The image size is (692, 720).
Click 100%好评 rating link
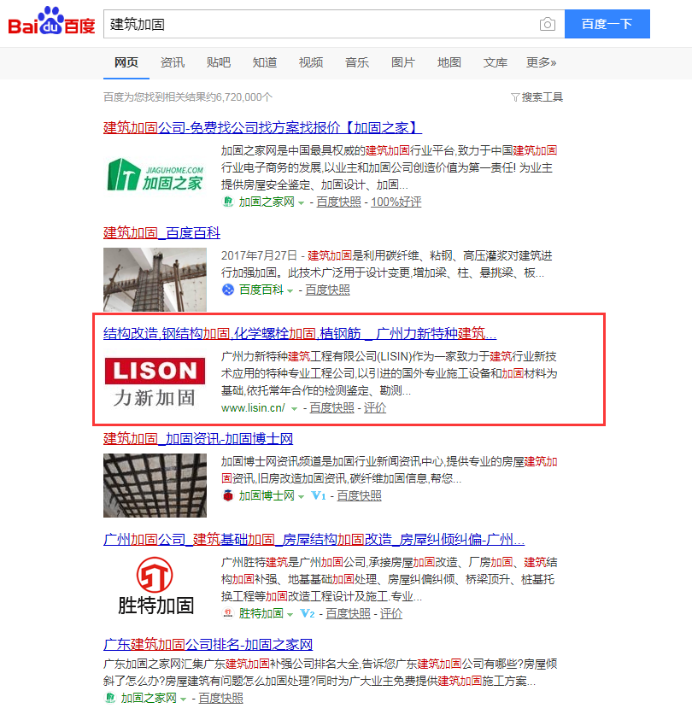tap(396, 202)
